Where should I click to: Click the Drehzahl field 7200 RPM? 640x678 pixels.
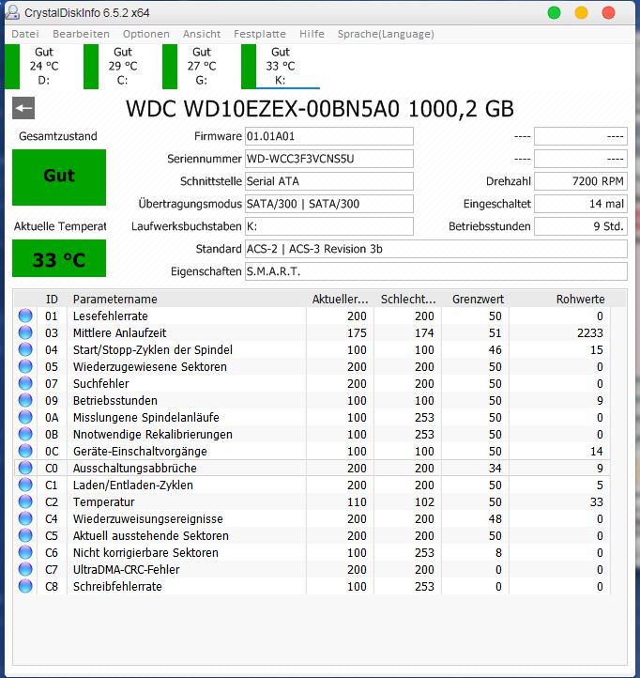(x=581, y=181)
